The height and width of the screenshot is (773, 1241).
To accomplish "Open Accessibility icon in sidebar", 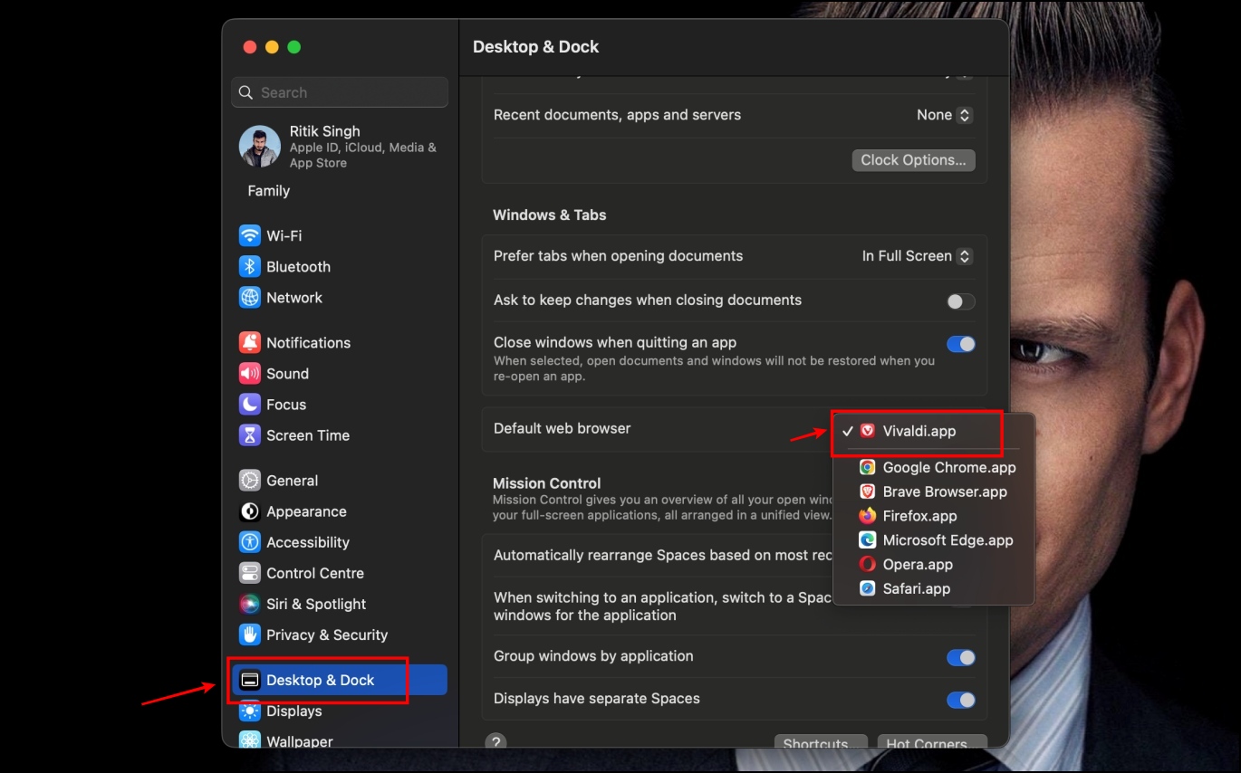I will (x=250, y=542).
